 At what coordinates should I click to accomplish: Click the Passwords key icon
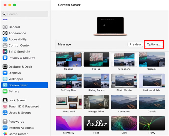(5, 122)
